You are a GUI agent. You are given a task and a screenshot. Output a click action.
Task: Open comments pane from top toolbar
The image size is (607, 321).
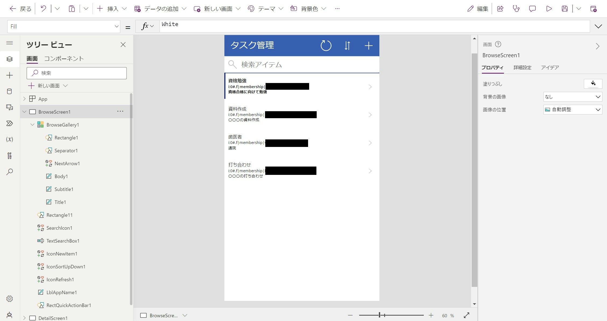tap(532, 9)
